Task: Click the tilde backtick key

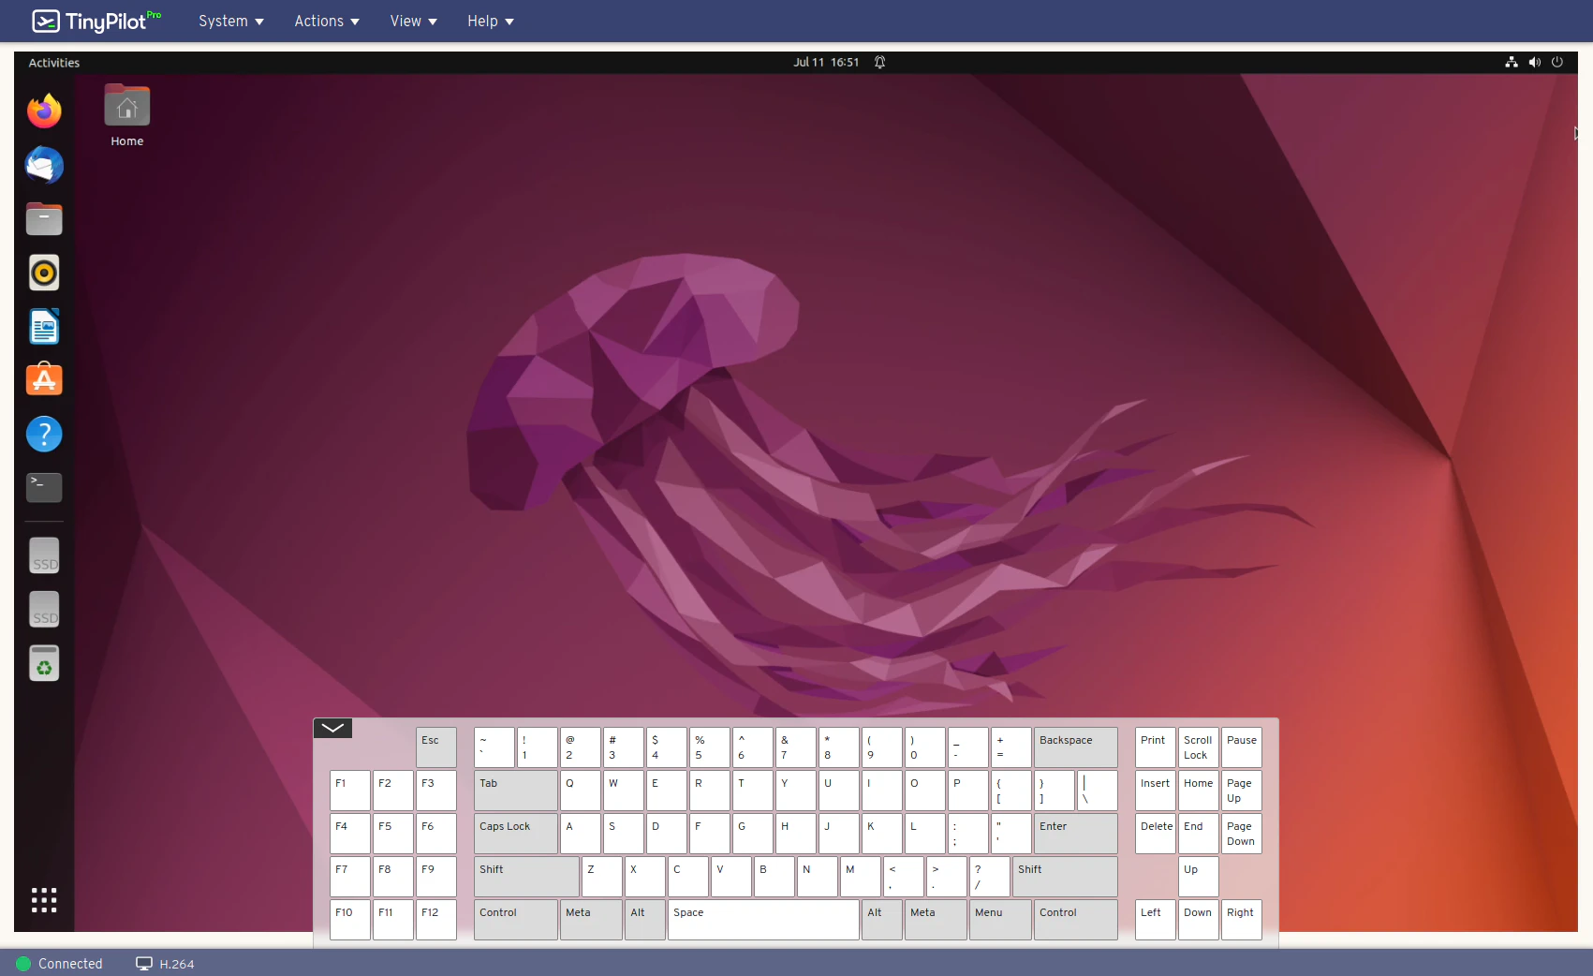Action: 494,747
